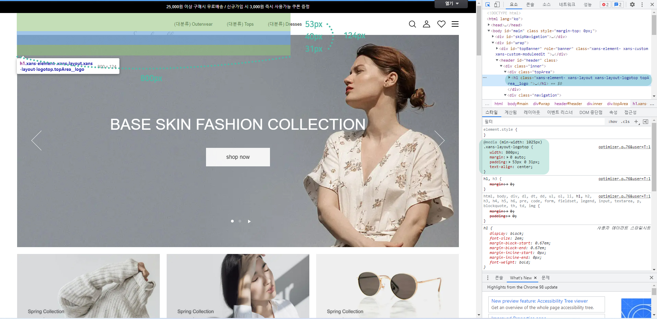
Task: Switch to the 성능 panel tab
Action: (x=588, y=4)
